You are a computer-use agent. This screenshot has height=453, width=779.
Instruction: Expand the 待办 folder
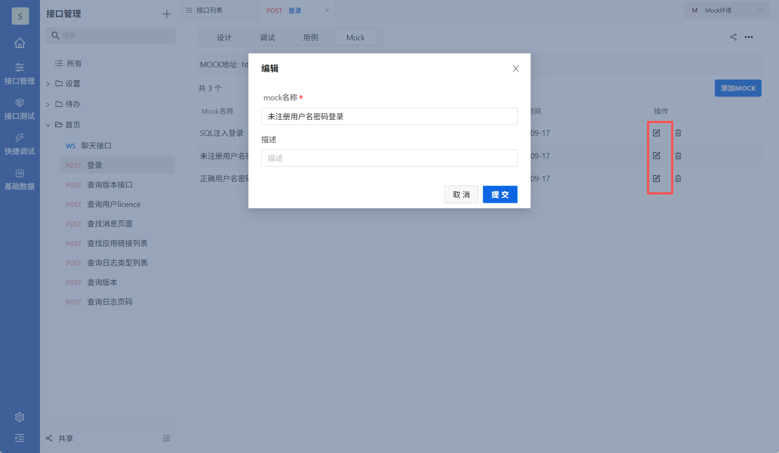click(x=48, y=104)
